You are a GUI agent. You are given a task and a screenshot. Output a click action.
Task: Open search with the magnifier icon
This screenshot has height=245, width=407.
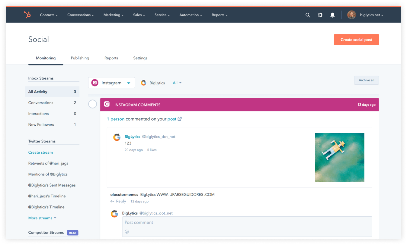pyautogui.click(x=308, y=15)
